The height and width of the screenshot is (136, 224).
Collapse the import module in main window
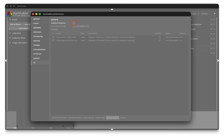[10, 19]
